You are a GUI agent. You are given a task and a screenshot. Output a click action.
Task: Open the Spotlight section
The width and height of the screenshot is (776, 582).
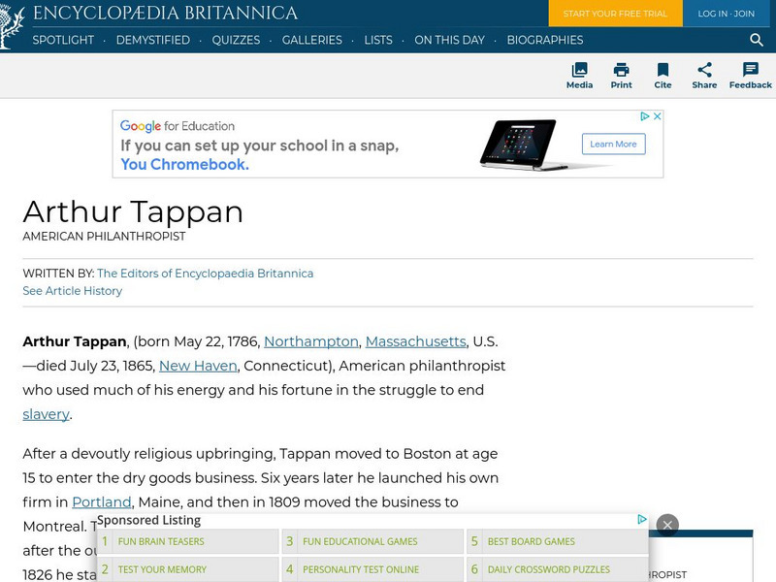63,40
